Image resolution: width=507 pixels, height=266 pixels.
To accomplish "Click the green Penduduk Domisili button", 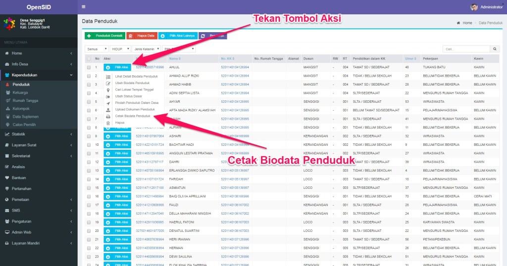I will (x=105, y=36).
